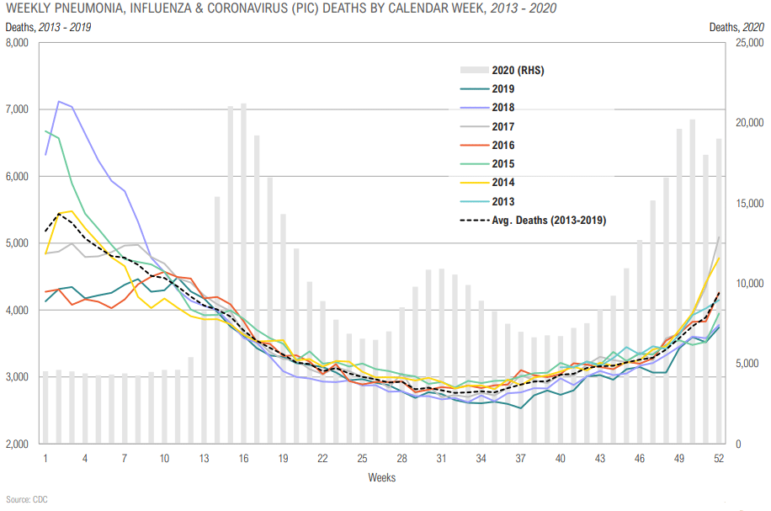Viewport: 771px width, 511px height.
Task: Click the 8,000 left axis label
Action: pos(17,43)
